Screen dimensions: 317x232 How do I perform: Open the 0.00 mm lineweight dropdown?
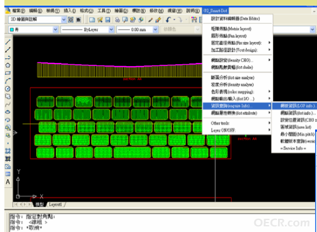click(x=155, y=30)
